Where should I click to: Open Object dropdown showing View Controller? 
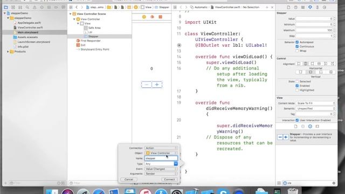[x=161, y=153]
